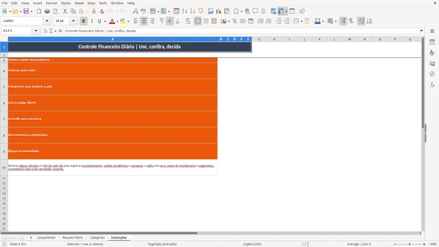Print the document with the printer icon

pos(47,11)
